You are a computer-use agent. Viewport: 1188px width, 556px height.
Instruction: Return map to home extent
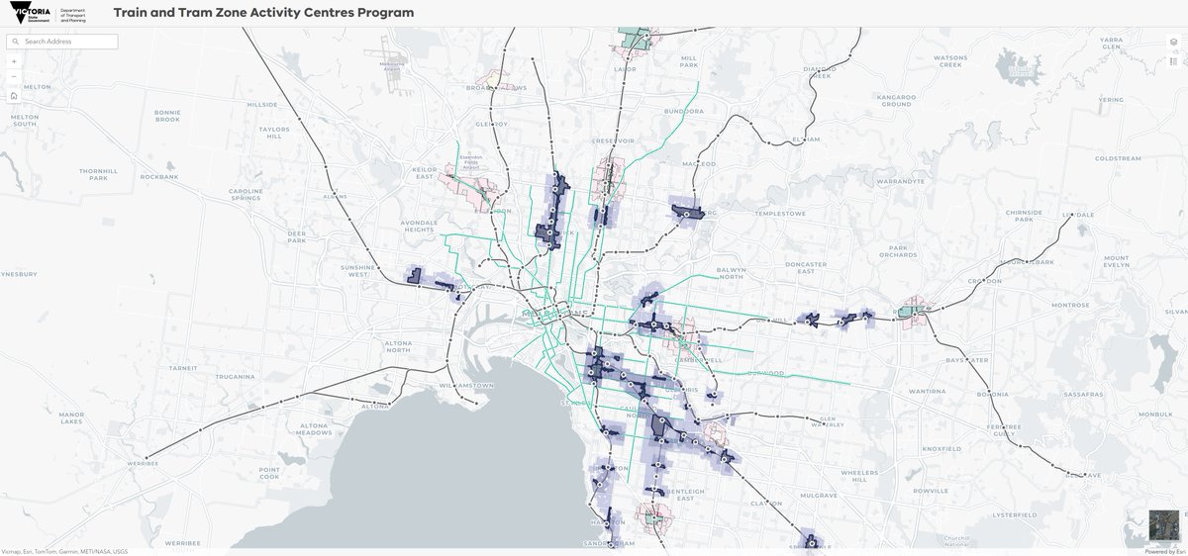click(x=14, y=96)
